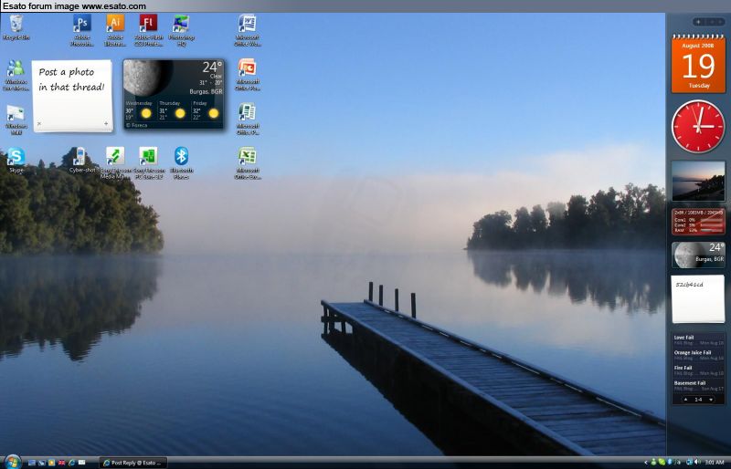Click the red analog clock gadget

698,126
